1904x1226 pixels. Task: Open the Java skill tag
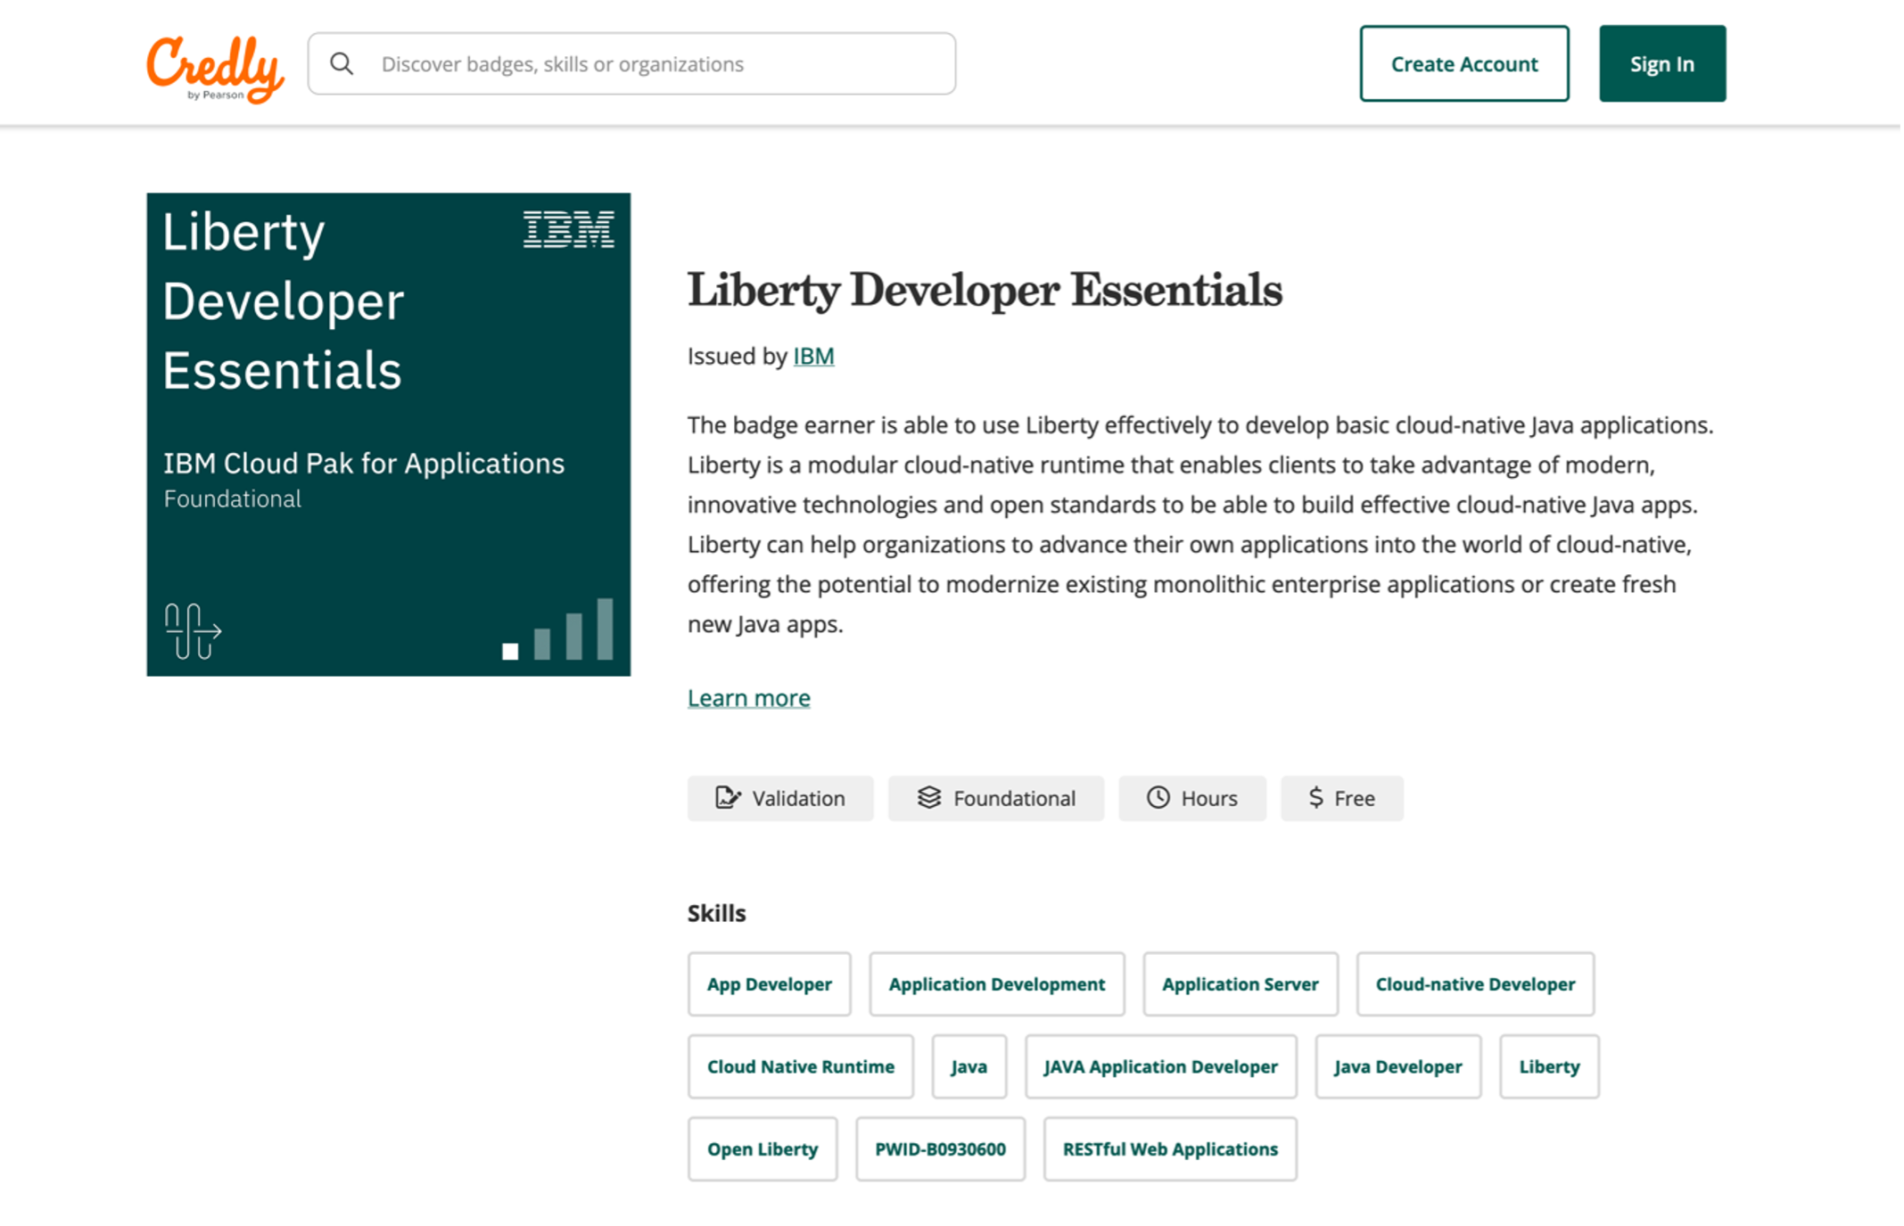click(x=968, y=1066)
